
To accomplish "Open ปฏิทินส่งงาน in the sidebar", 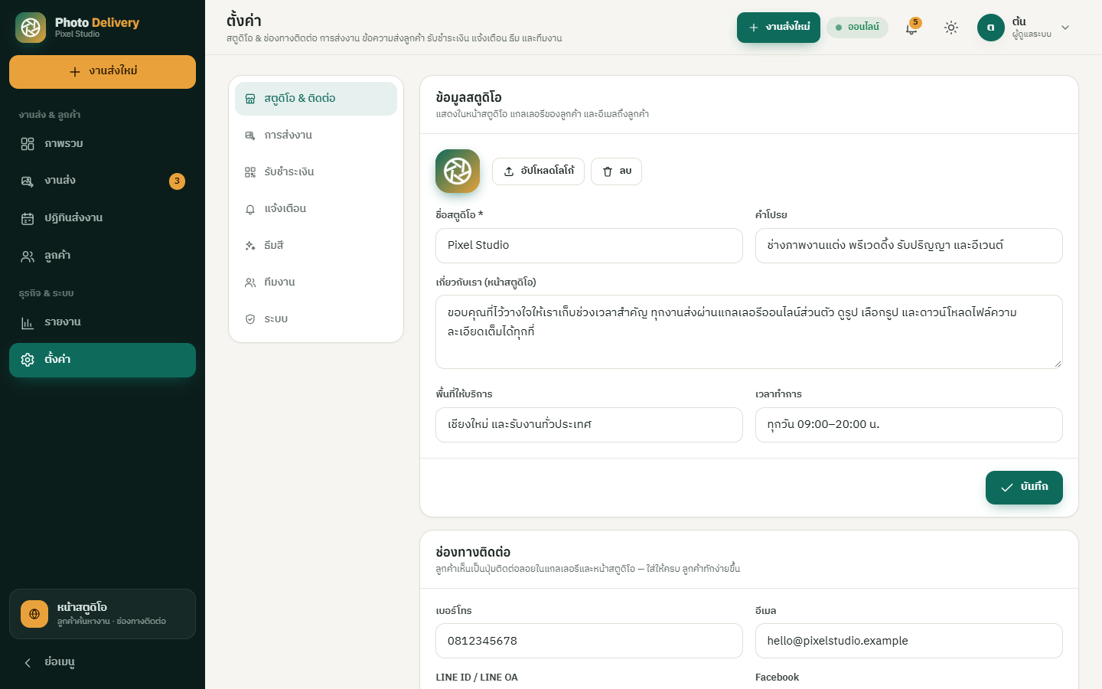I will tap(103, 218).
